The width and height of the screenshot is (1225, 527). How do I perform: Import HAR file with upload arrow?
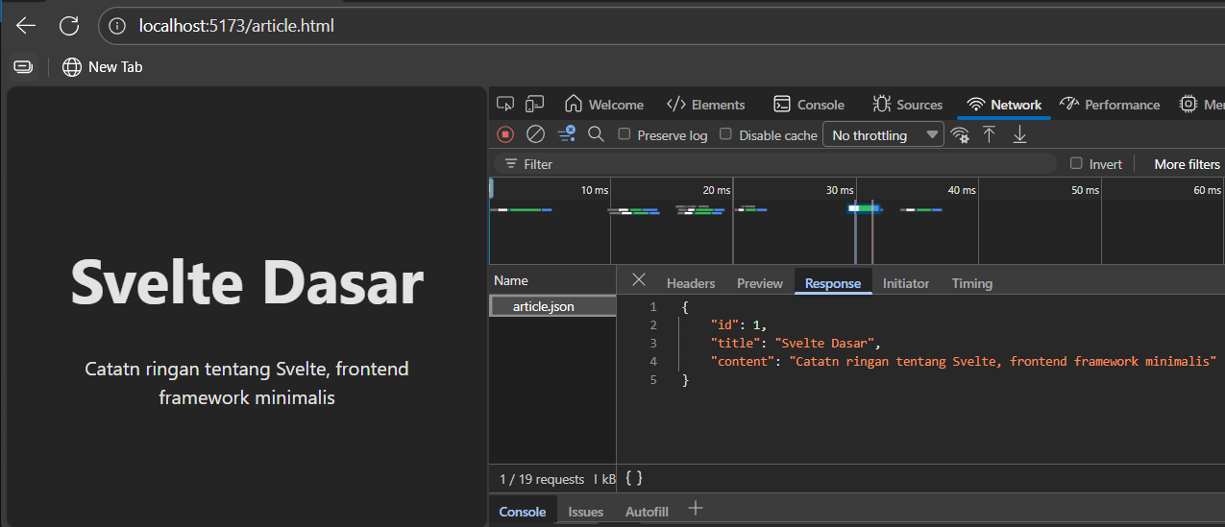(989, 135)
